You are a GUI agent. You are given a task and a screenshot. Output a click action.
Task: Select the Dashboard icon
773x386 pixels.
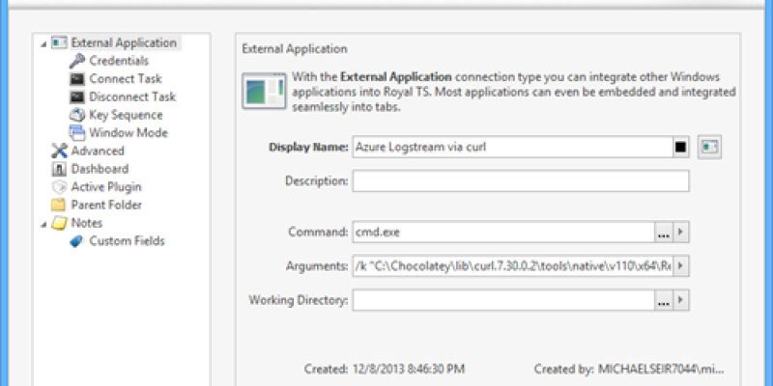58,169
